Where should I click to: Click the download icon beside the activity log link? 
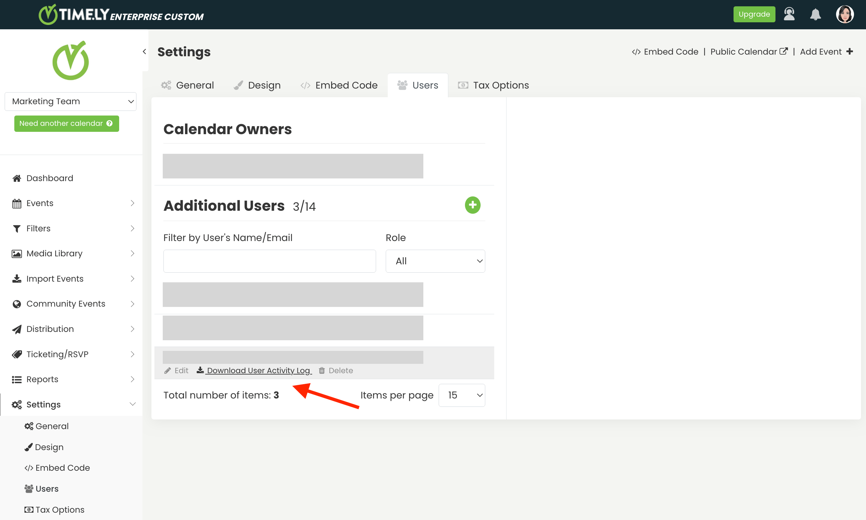tap(200, 370)
